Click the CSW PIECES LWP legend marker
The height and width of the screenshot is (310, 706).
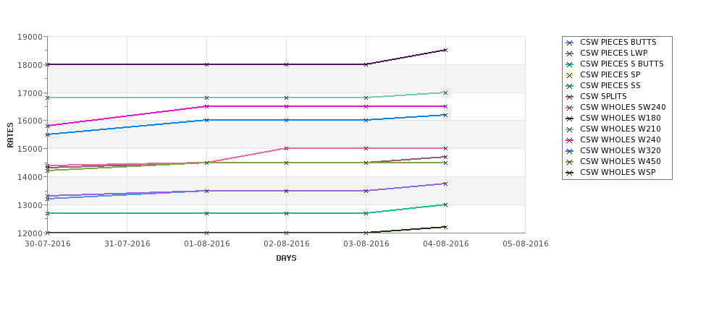pos(570,53)
